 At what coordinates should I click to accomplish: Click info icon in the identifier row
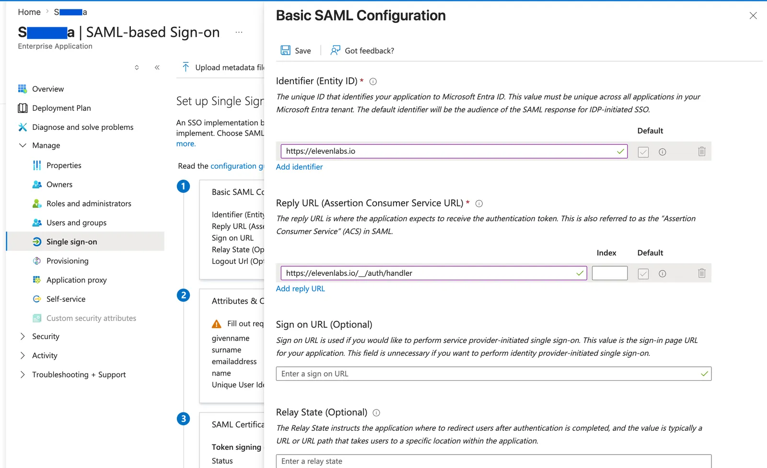pos(662,152)
